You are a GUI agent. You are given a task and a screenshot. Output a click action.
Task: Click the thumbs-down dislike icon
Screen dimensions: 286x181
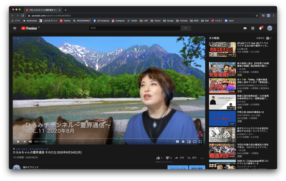pyautogui.click(x=167, y=158)
